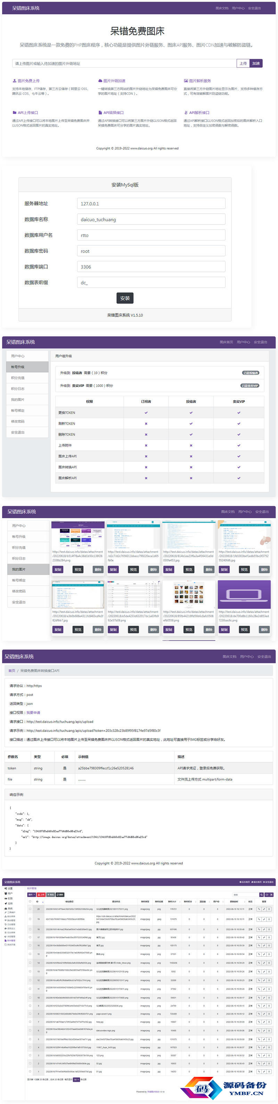Click the 已是贵宾VIP badge

pos(250,386)
